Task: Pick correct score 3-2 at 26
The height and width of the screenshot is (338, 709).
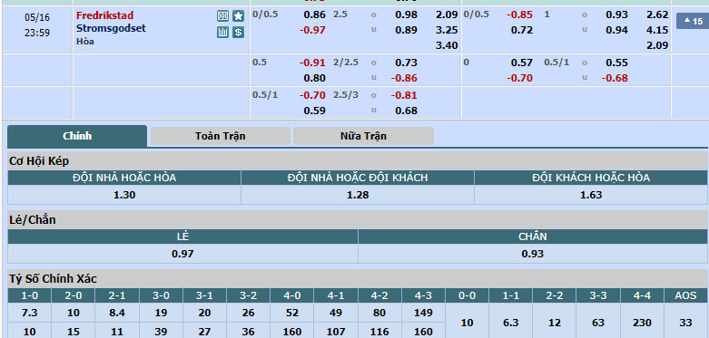Action: 248,313
